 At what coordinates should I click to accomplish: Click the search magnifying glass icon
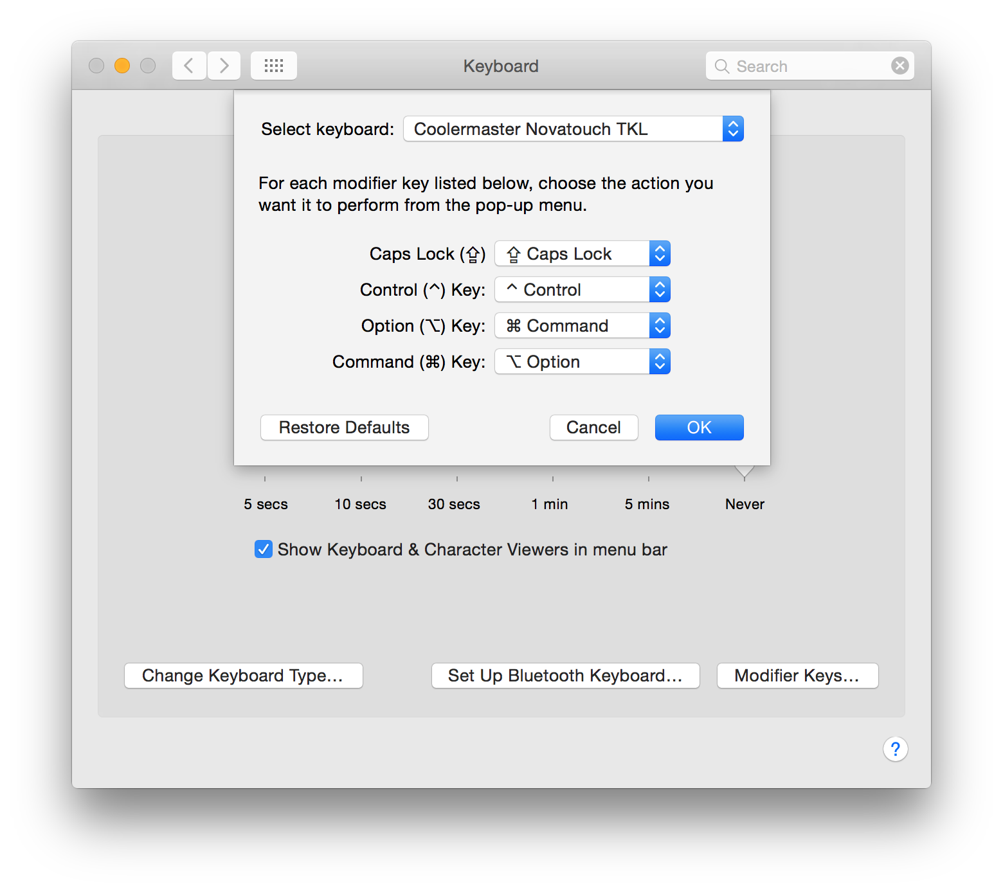[721, 66]
